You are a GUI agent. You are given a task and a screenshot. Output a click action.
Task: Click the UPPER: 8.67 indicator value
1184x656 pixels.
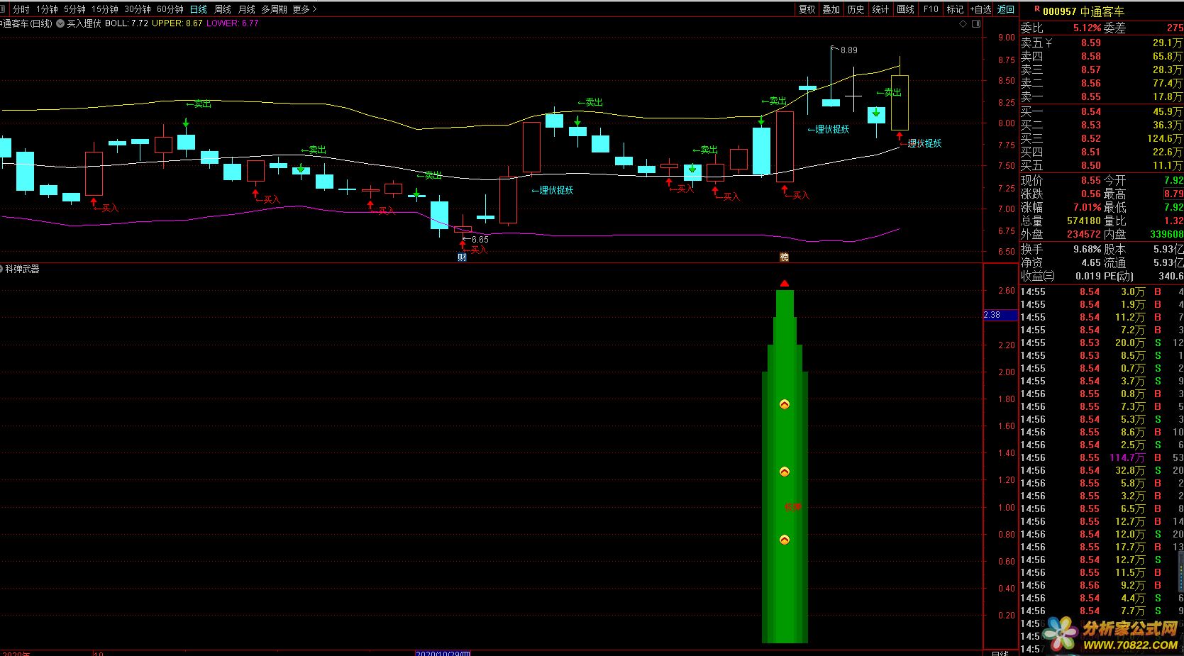[177, 23]
